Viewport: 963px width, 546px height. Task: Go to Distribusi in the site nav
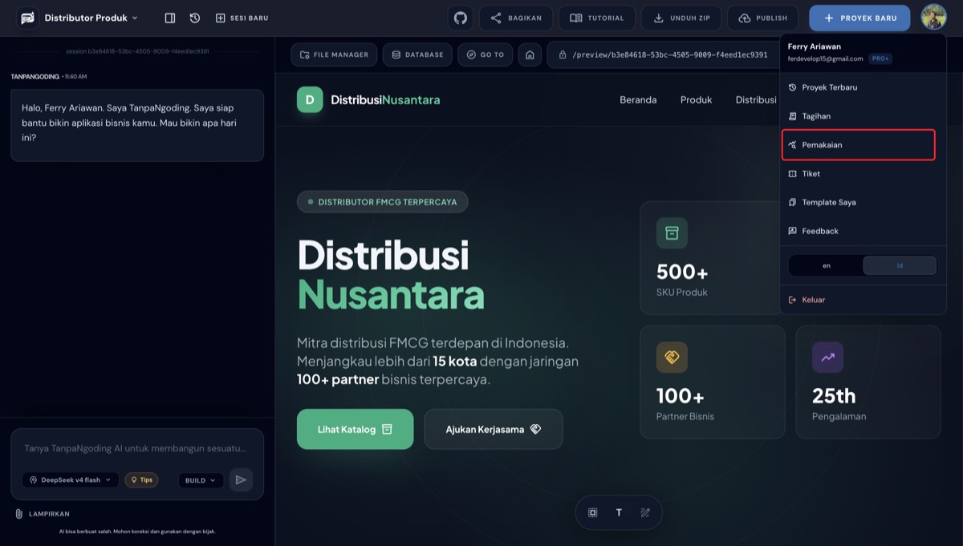pos(756,99)
